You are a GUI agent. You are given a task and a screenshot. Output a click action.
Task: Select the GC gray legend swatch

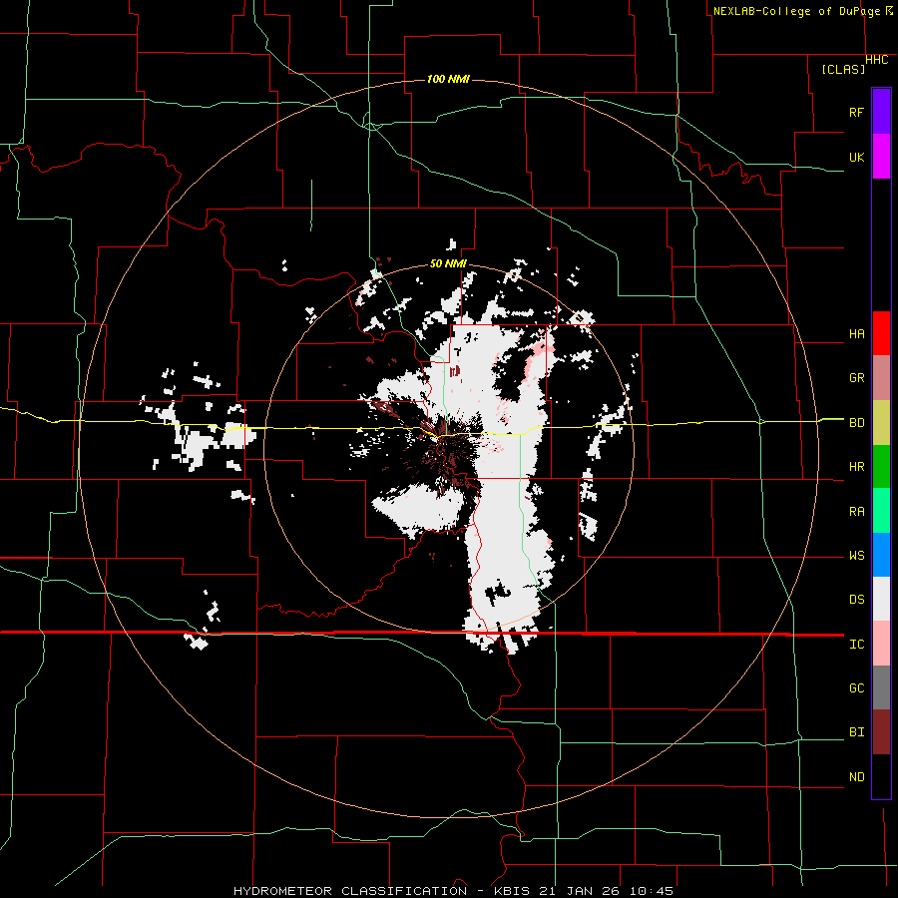(881, 687)
